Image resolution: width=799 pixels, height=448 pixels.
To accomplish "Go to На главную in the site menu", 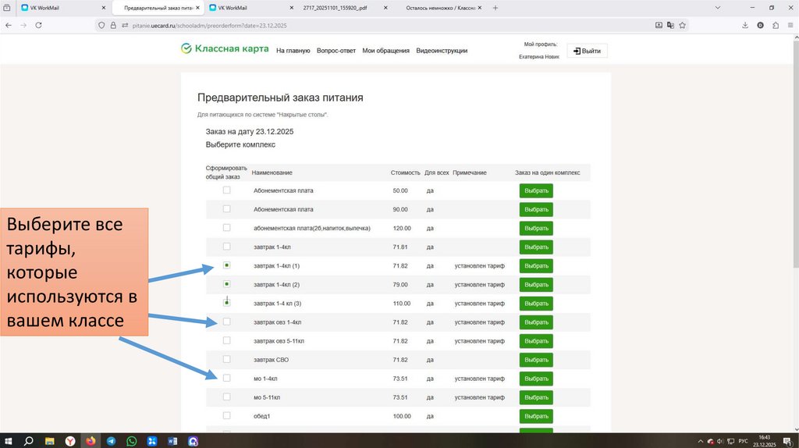I will 293,51.
